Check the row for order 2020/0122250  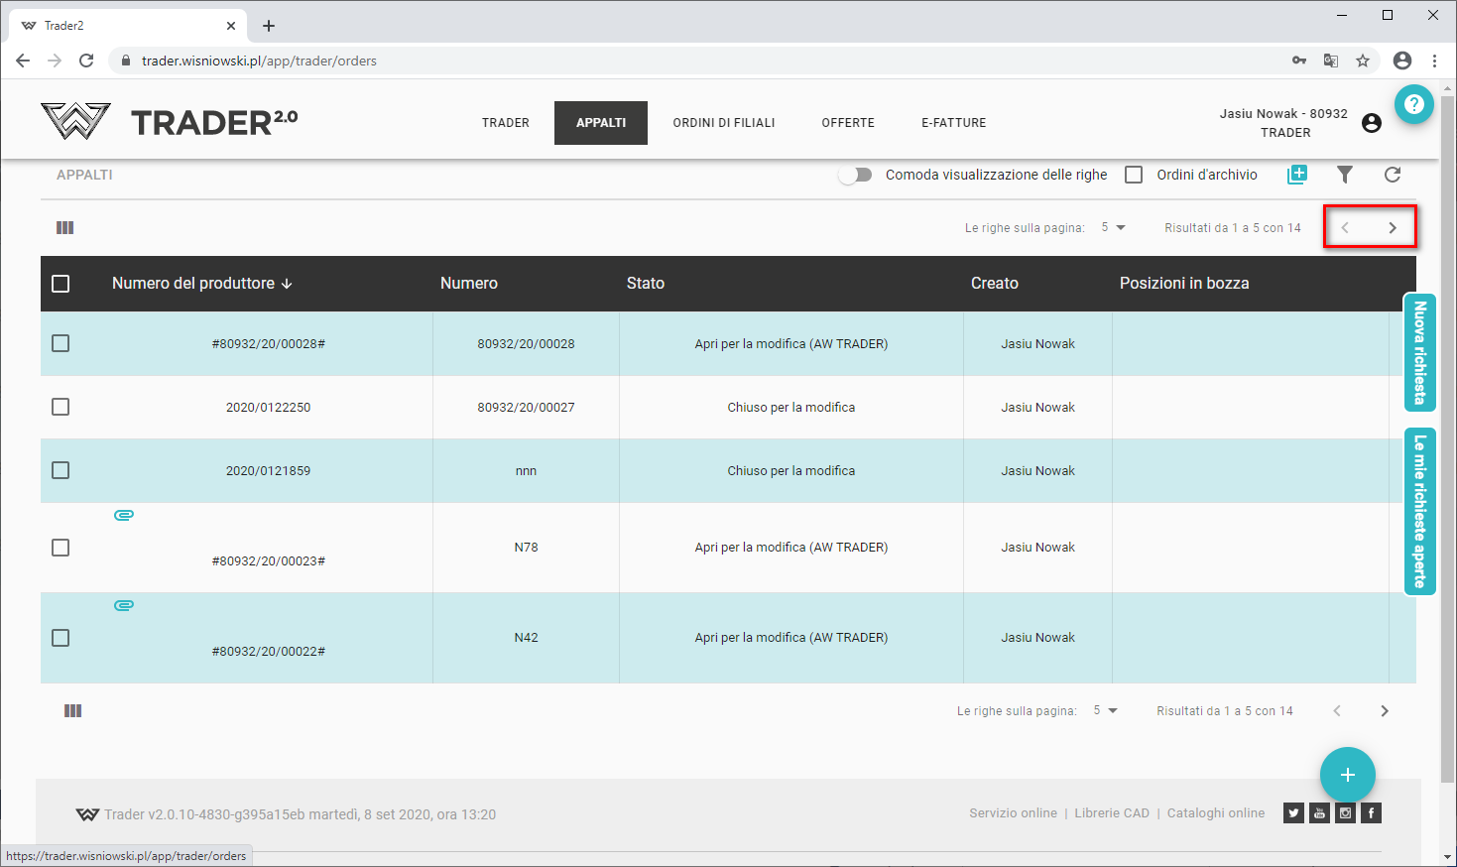[61, 407]
